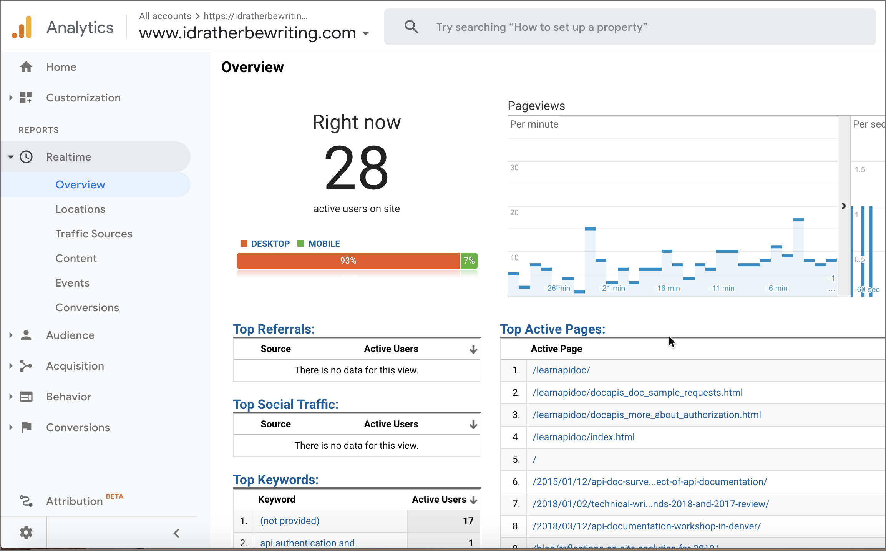Select the Home navigation icon
This screenshot has width=886, height=551.
(26, 66)
